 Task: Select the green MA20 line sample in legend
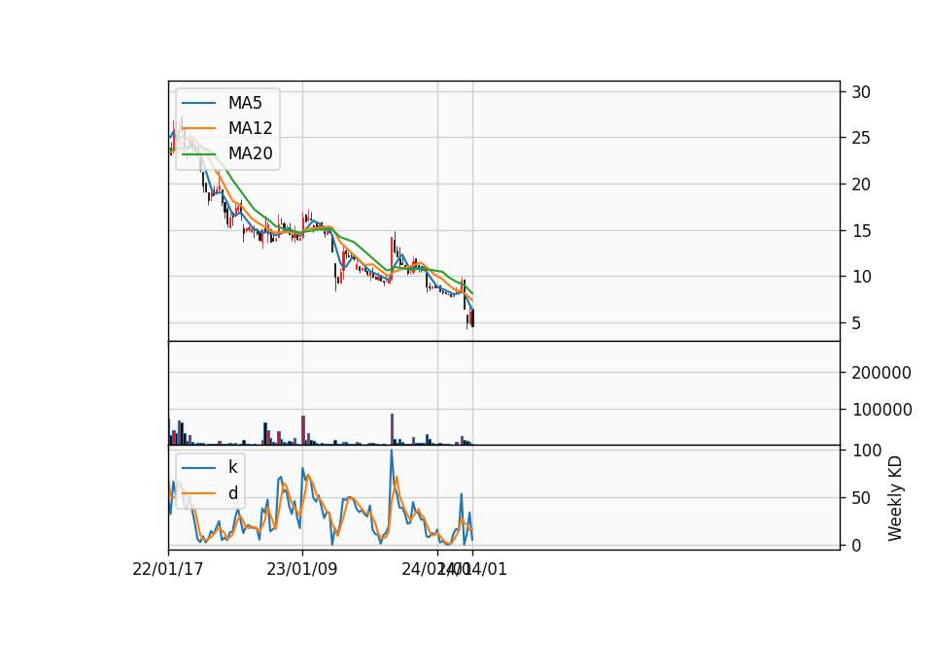(x=198, y=153)
